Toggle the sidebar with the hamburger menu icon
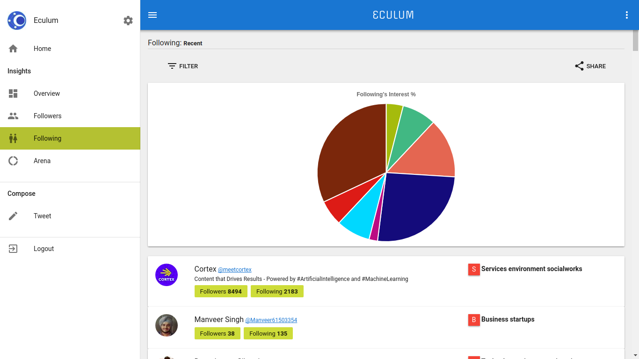Viewport: 639px width, 359px height. point(152,15)
